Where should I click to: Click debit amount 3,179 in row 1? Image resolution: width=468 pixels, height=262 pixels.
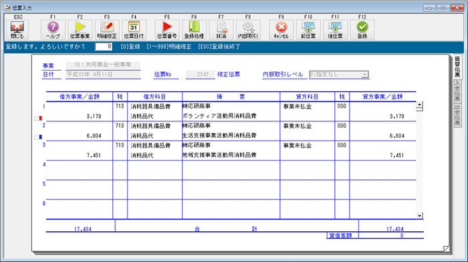[94, 116]
